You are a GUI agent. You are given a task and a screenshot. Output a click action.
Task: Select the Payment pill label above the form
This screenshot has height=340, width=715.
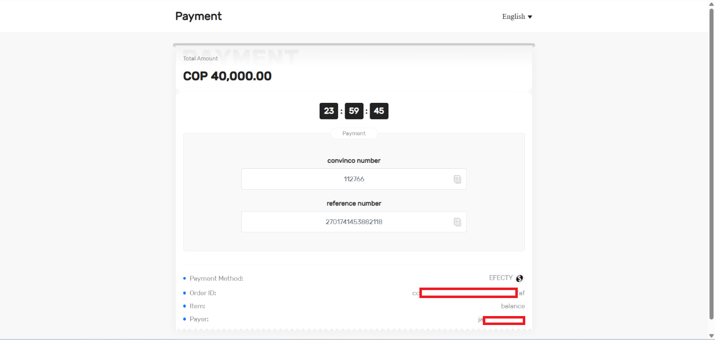click(354, 134)
